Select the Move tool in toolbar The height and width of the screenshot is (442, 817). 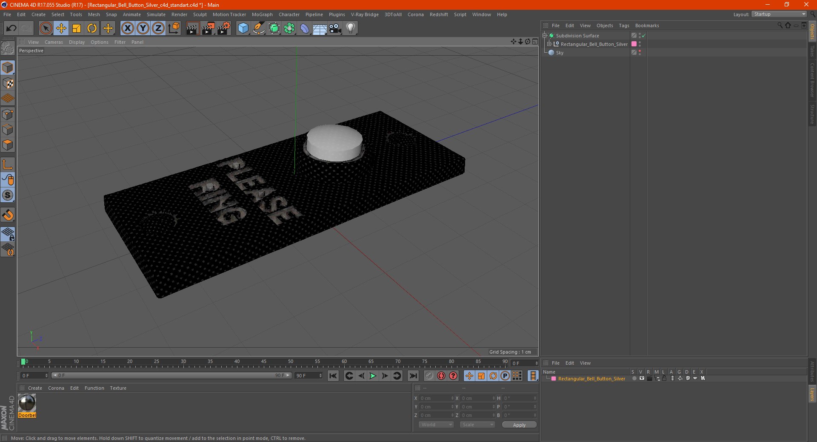click(x=61, y=28)
